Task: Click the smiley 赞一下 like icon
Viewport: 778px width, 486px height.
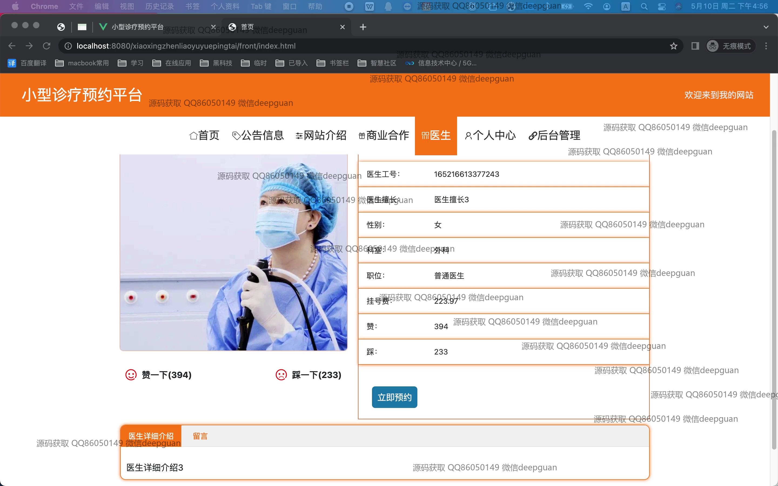Action: (x=131, y=375)
